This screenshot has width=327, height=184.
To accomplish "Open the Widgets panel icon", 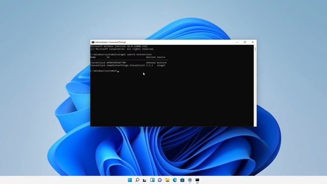I will pyautogui.click(x=152, y=180).
